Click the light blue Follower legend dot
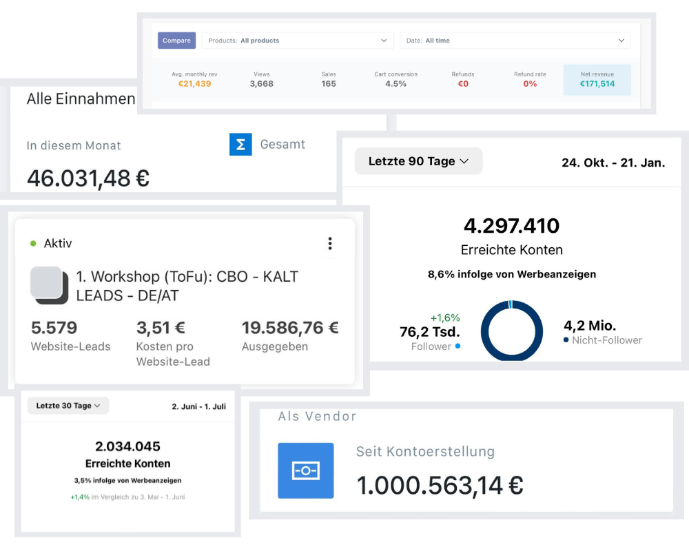The height and width of the screenshot is (551, 689). 457,346
